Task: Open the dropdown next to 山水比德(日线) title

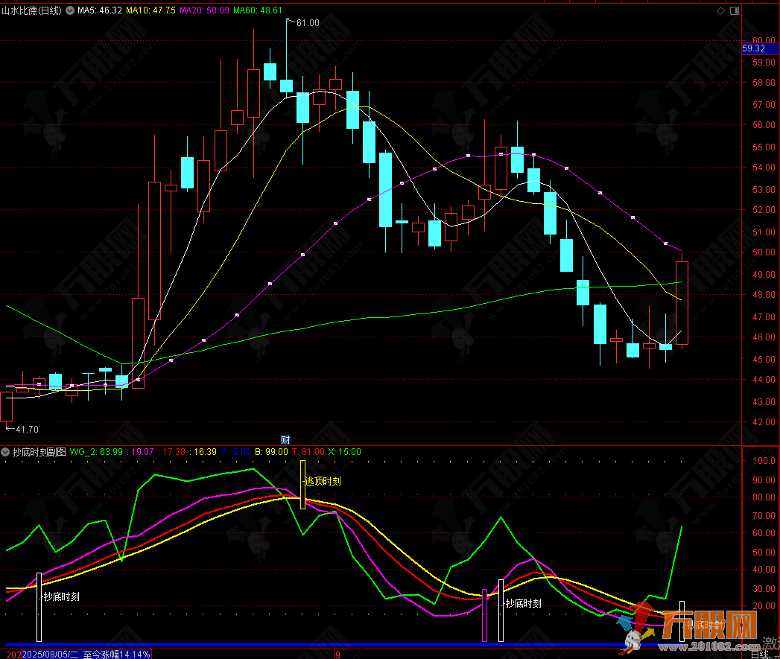Action: point(70,11)
